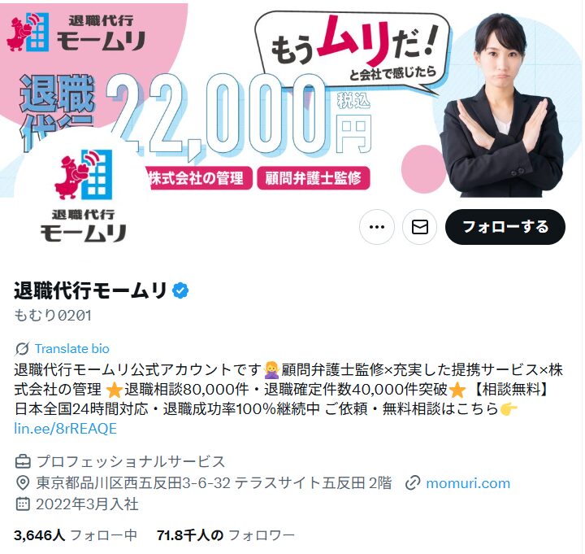Click the Translate bio link
Viewport: 585px width, 554px height.
[x=72, y=349]
